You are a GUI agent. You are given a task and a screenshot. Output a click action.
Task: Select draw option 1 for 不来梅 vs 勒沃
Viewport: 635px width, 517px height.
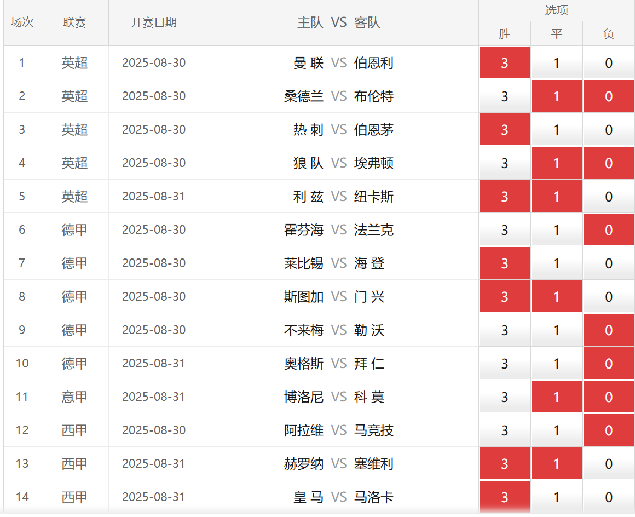click(556, 330)
